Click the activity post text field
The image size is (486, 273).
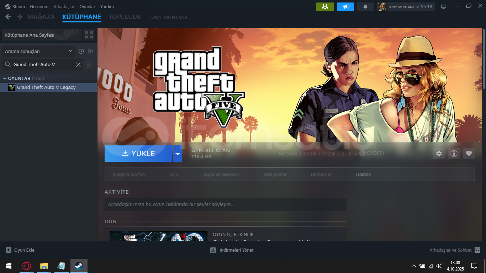coord(226,204)
